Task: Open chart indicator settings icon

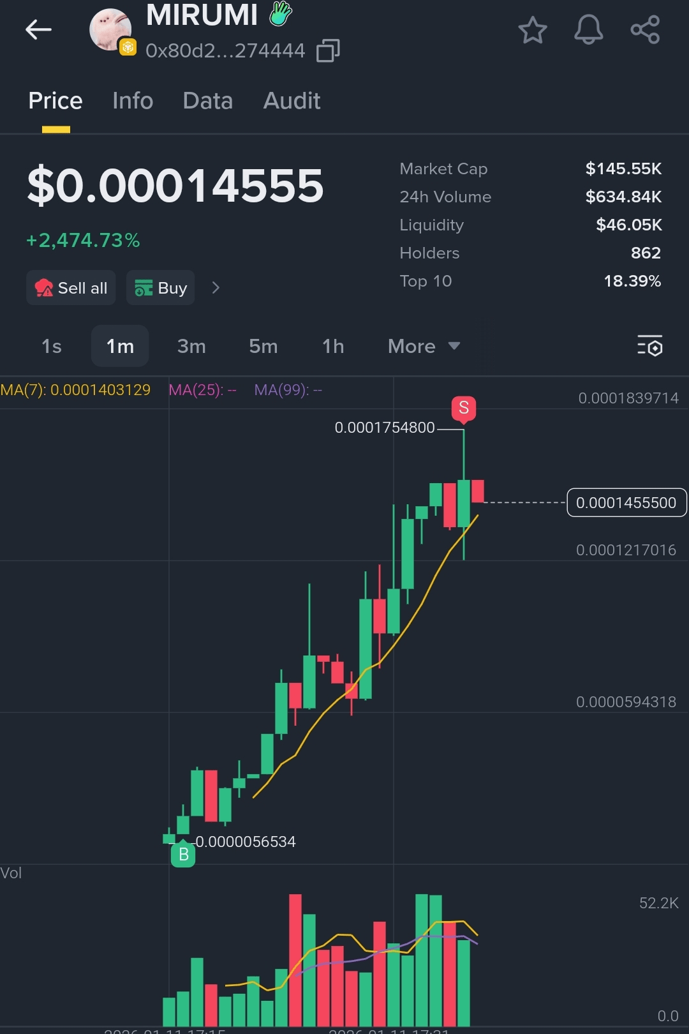Action: click(650, 346)
